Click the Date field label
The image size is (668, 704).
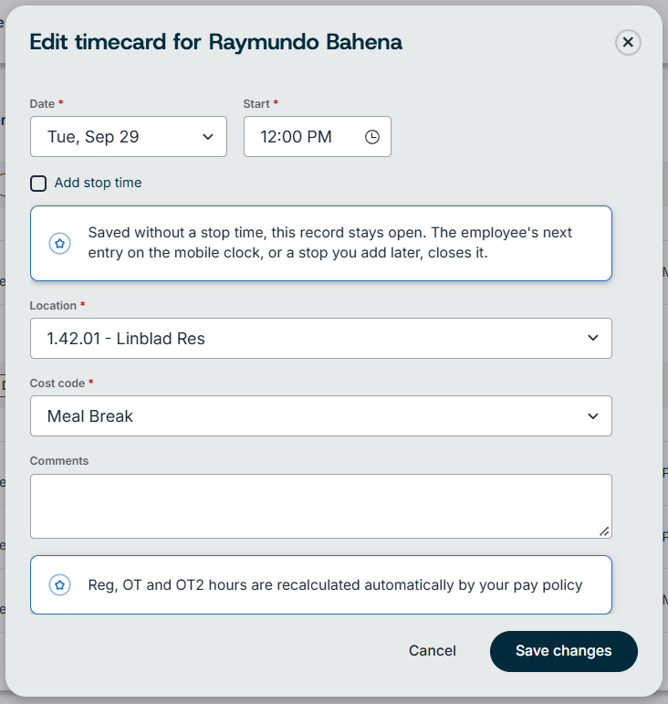pos(42,104)
